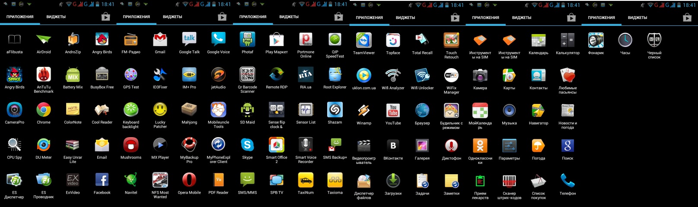Open Winamp music player
The image size is (698, 207).
[x=363, y=111]
